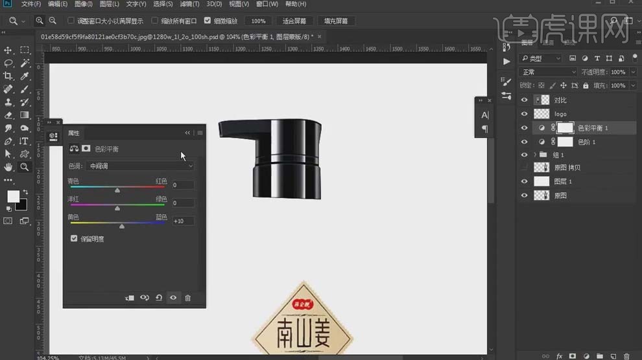The image size is (642, 360).
Task: Choose the Magic Wand tool
Action: tap(25, 63)
